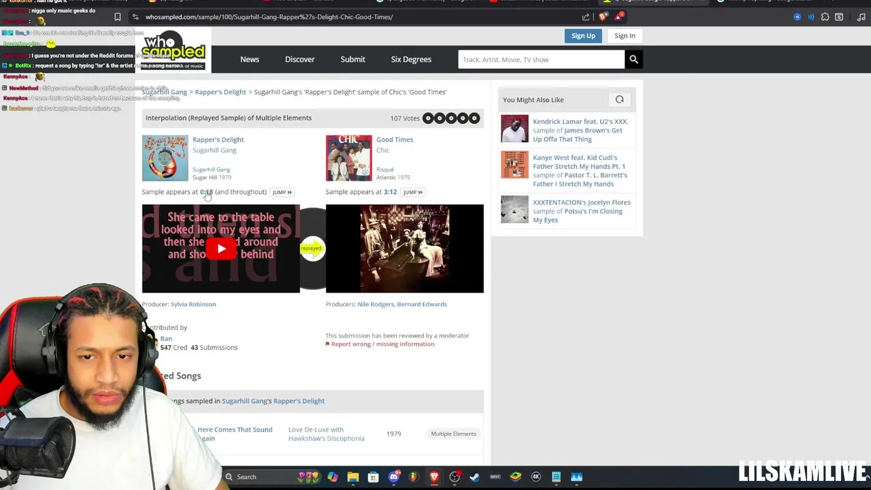Screen dimensions: 871x490
Task: Open the browser extensions puzzle icon
Action: pos(825,17)
